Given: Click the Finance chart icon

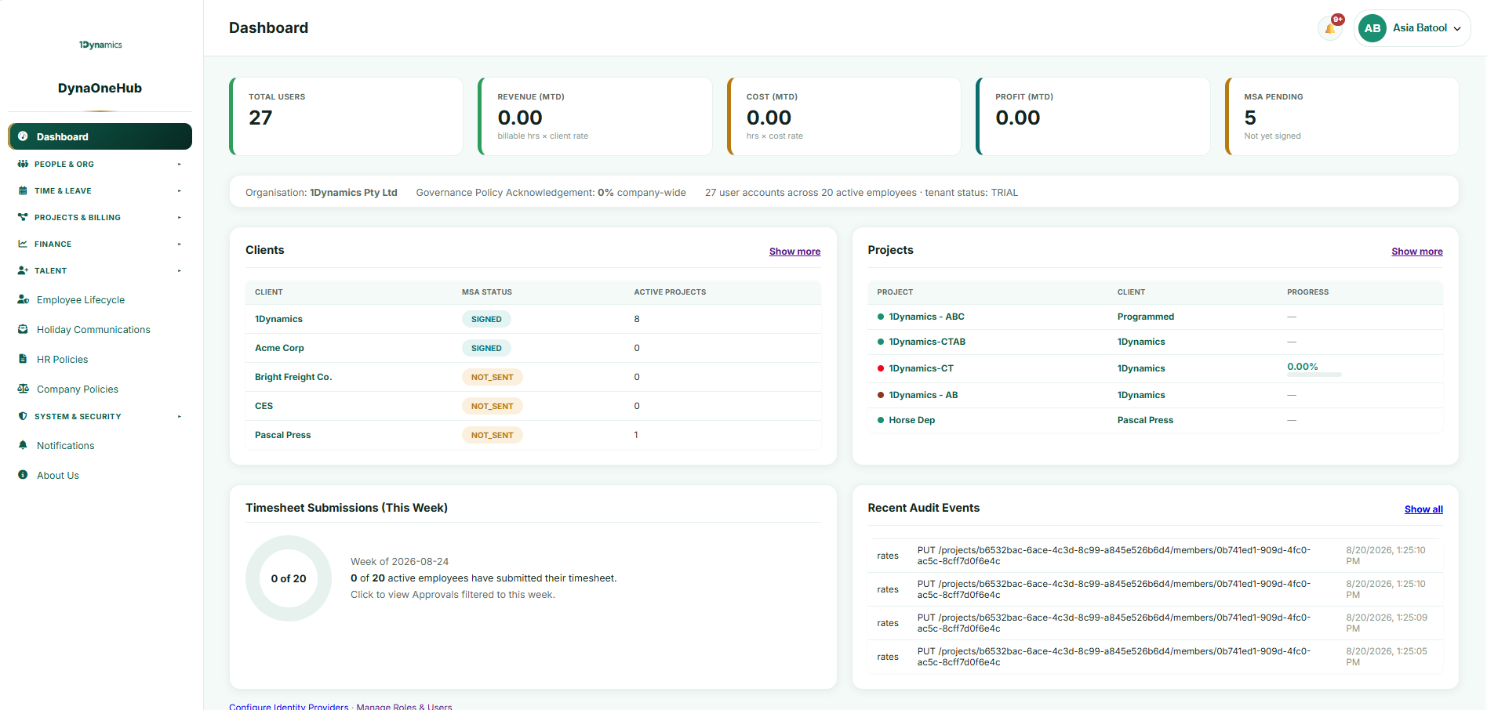Looking at the screenshot, I should [23, 244].
